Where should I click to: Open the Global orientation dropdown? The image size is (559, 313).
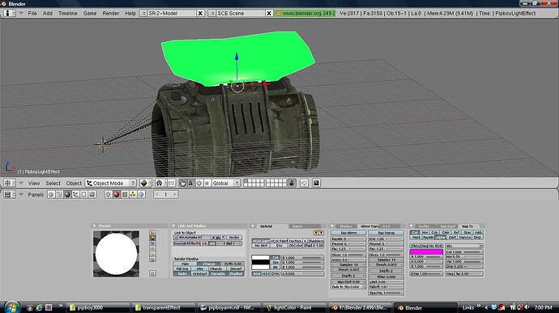pyautogui.click(x=226, y=183)
